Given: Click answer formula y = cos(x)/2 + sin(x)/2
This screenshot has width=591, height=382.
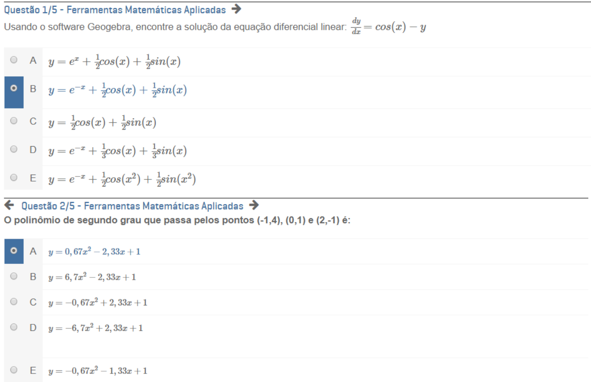Looking at the screenshot, I should 102,122.
